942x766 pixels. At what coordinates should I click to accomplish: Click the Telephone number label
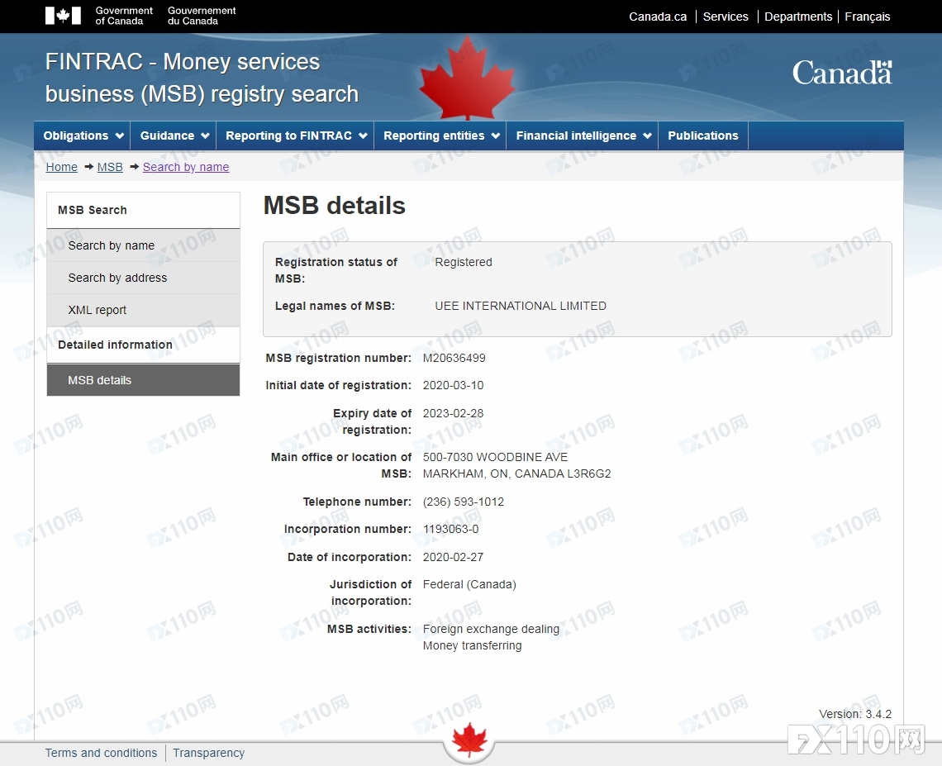357,502
